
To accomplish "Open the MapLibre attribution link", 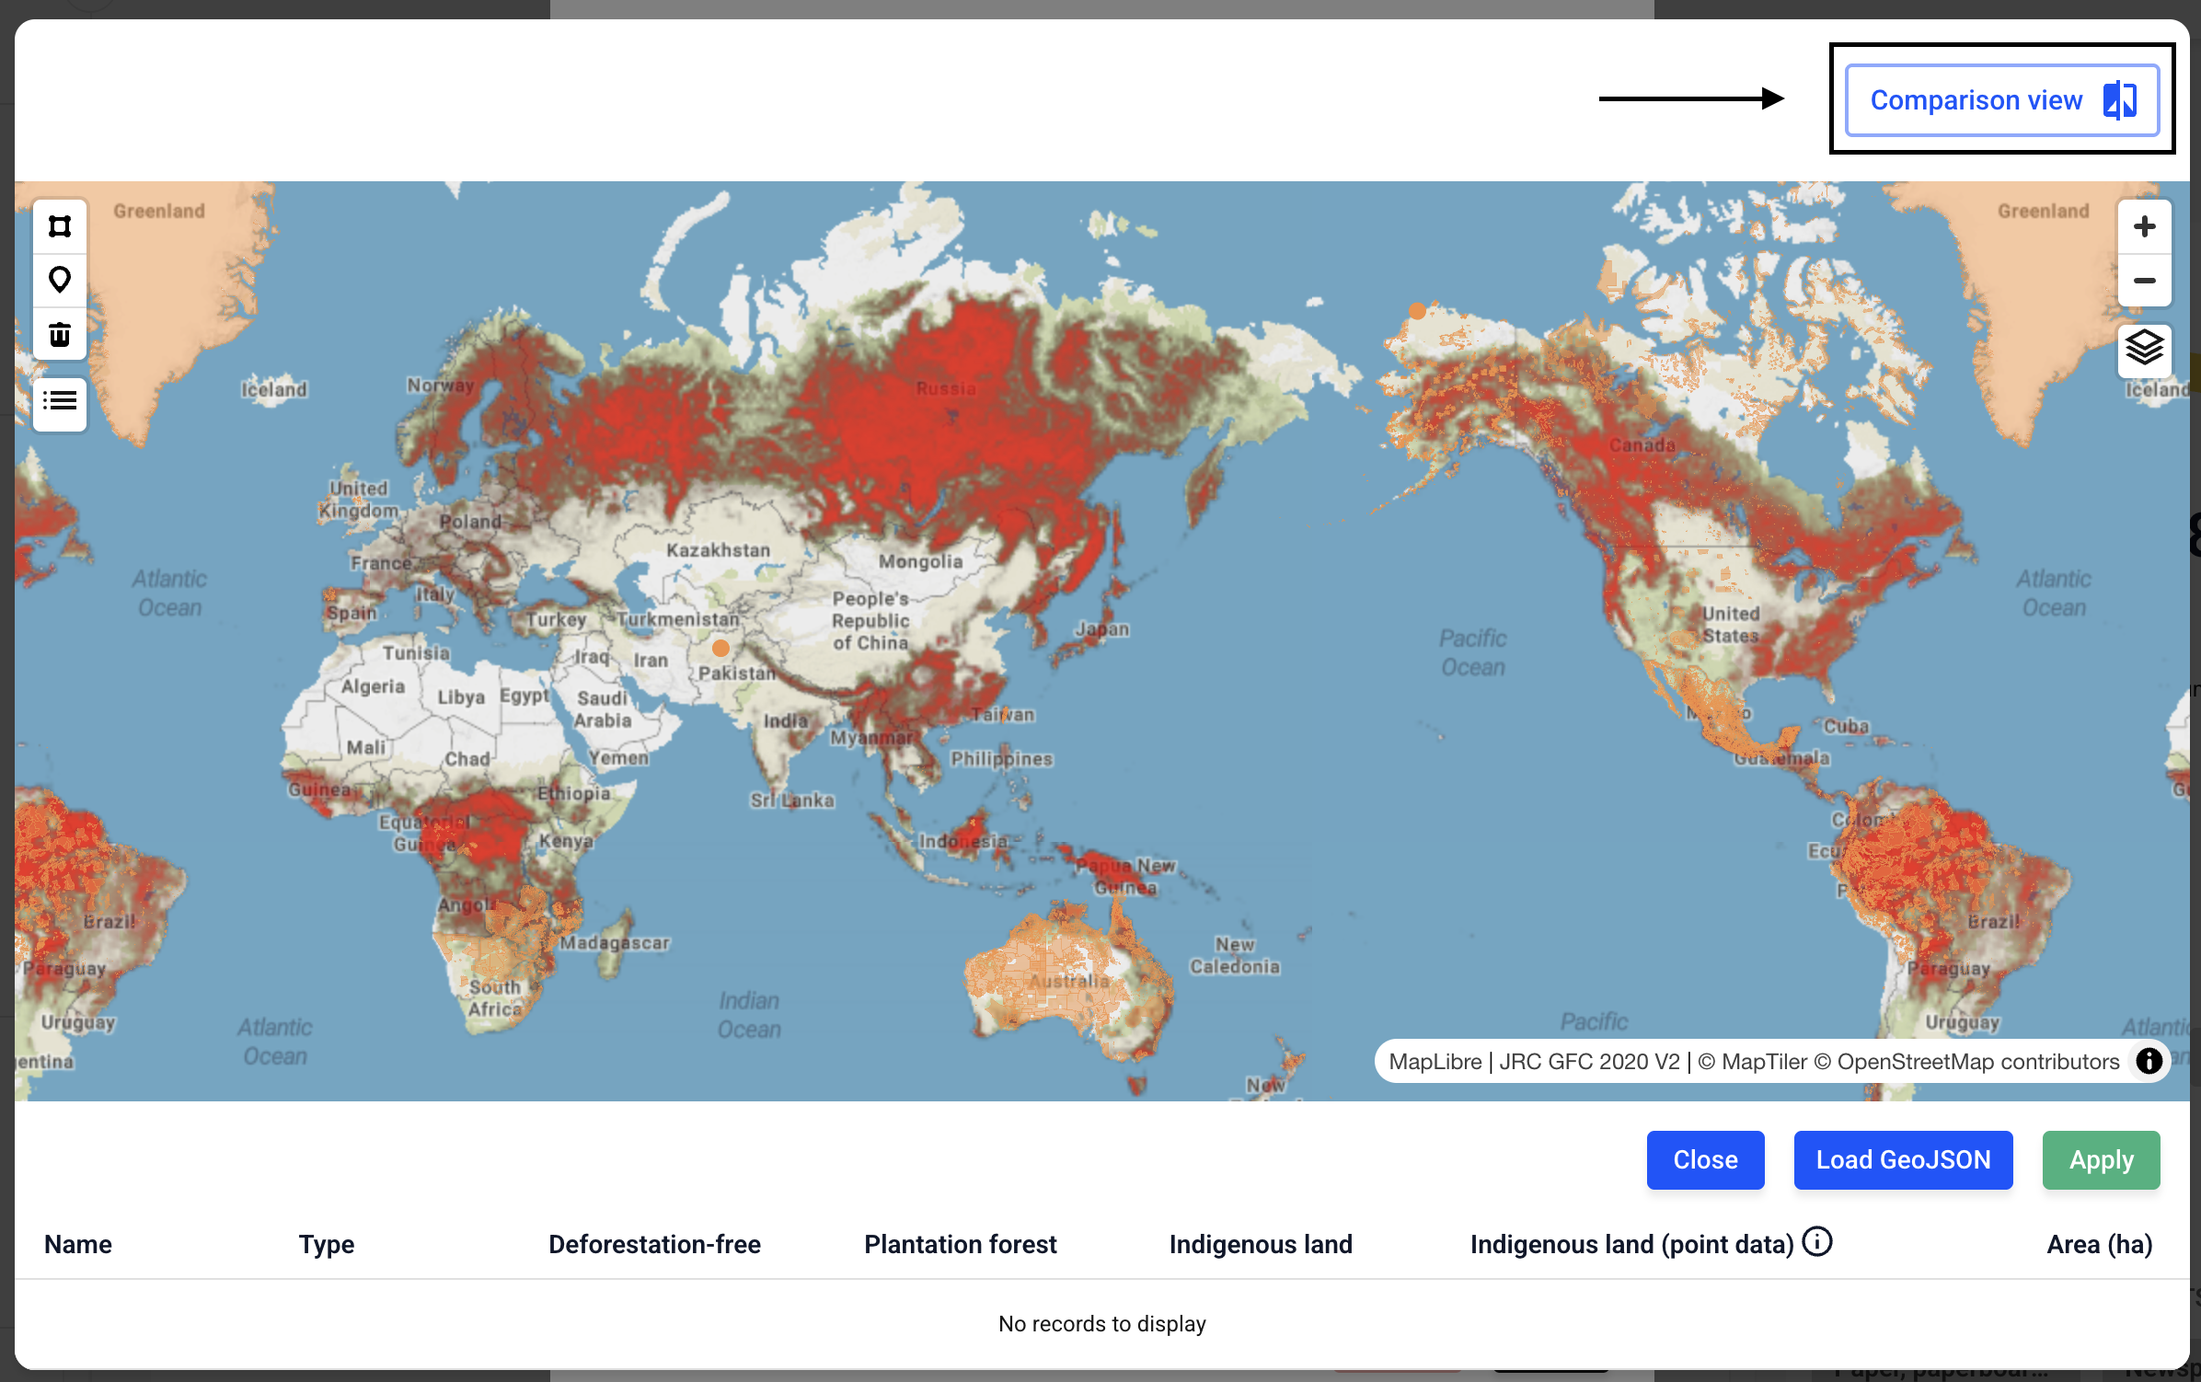I will pos(1434,1061).
